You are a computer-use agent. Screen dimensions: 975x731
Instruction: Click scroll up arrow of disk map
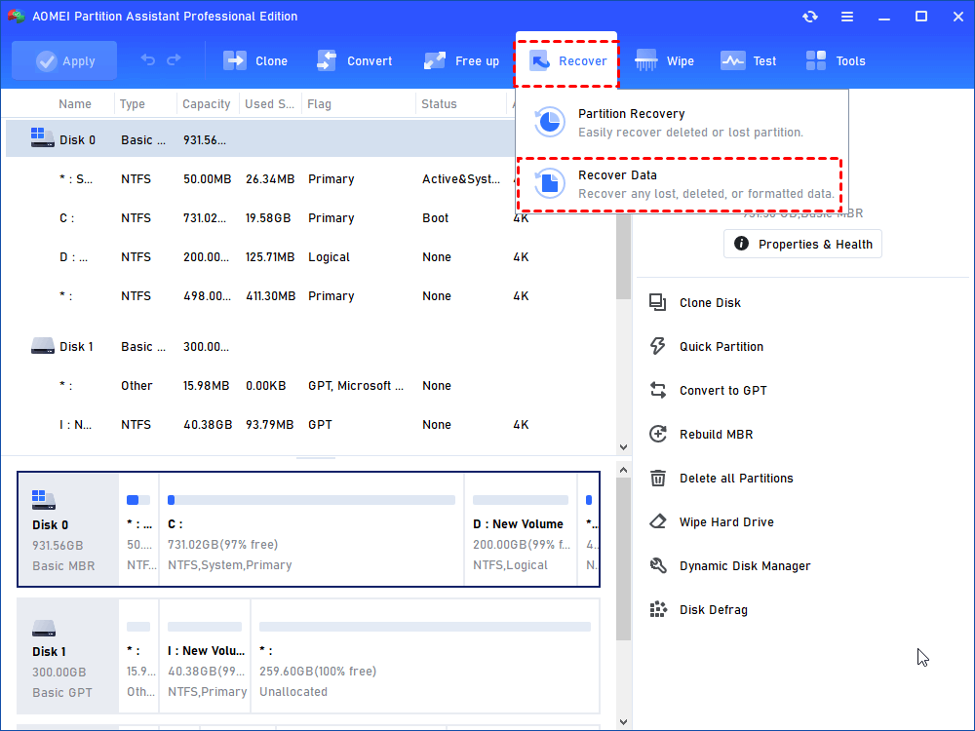(623, 471)
